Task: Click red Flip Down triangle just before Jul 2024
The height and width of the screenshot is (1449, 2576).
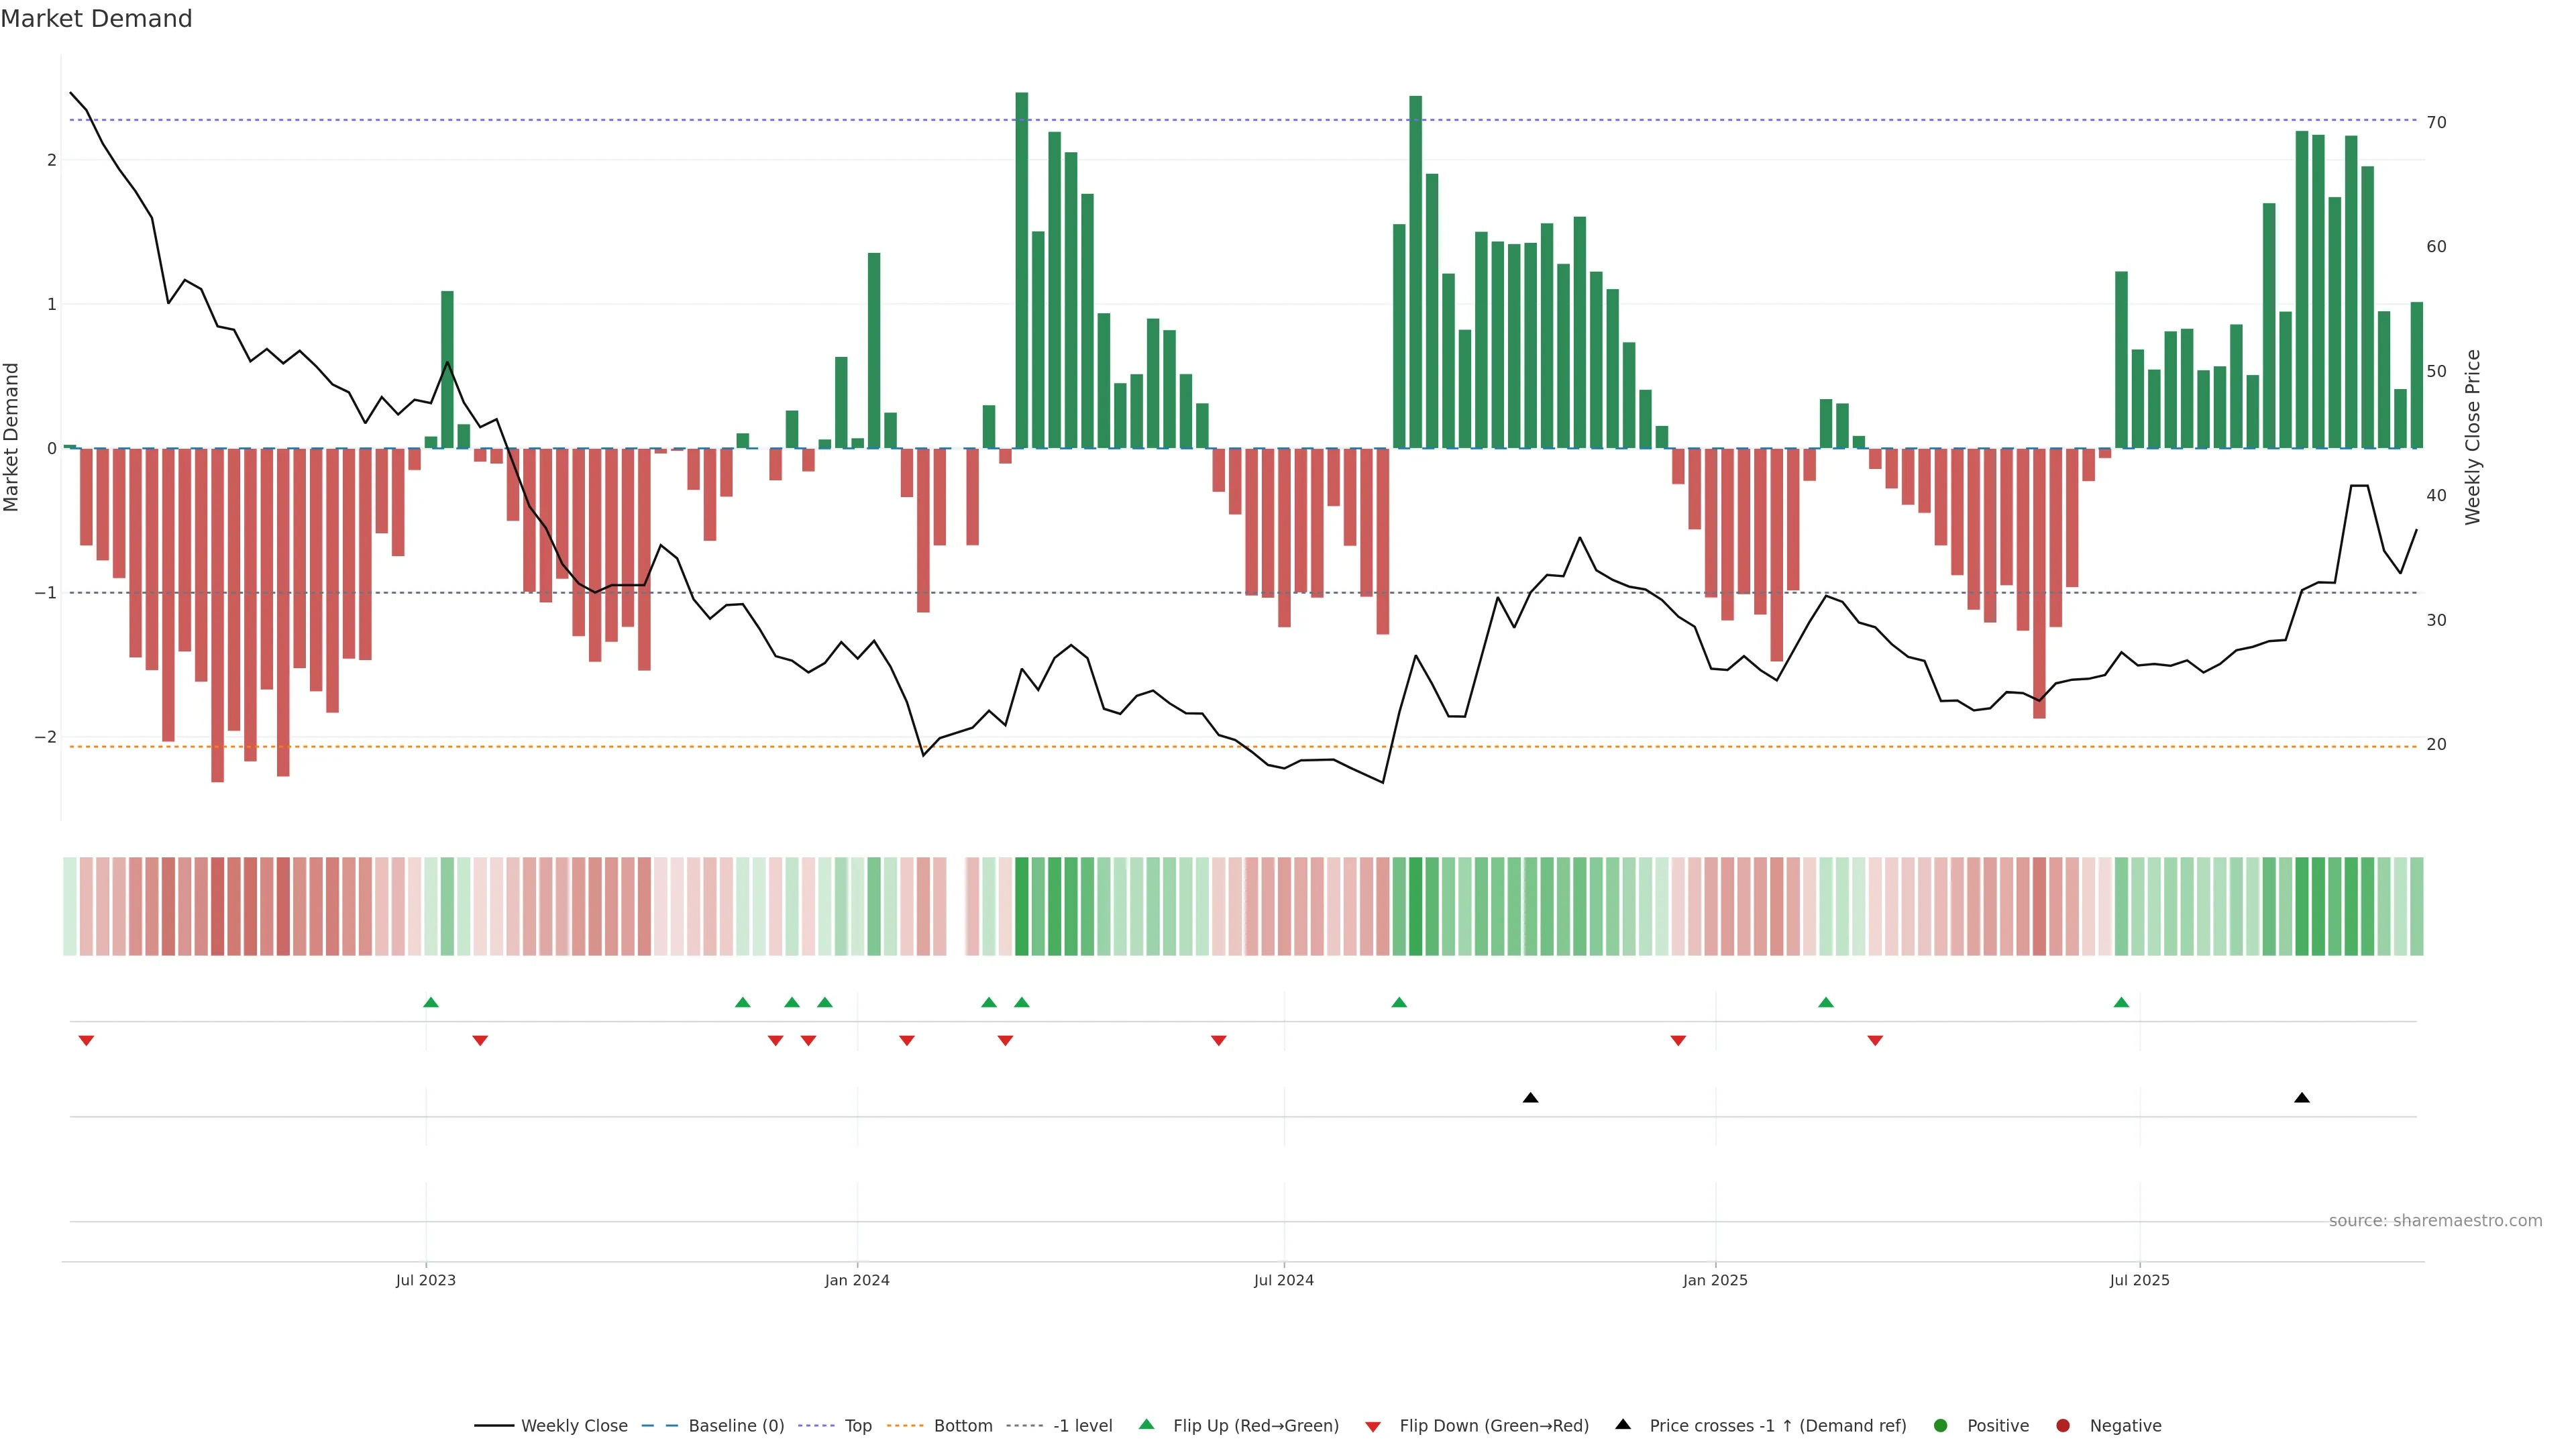Action: (1218, 1041)
